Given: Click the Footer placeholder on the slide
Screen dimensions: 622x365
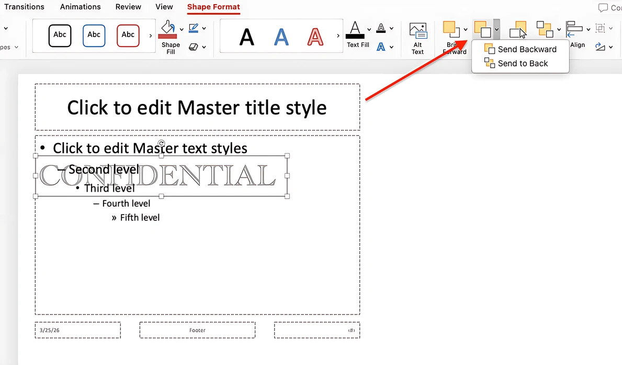Looking at the screenshot, I should point(197,329).
